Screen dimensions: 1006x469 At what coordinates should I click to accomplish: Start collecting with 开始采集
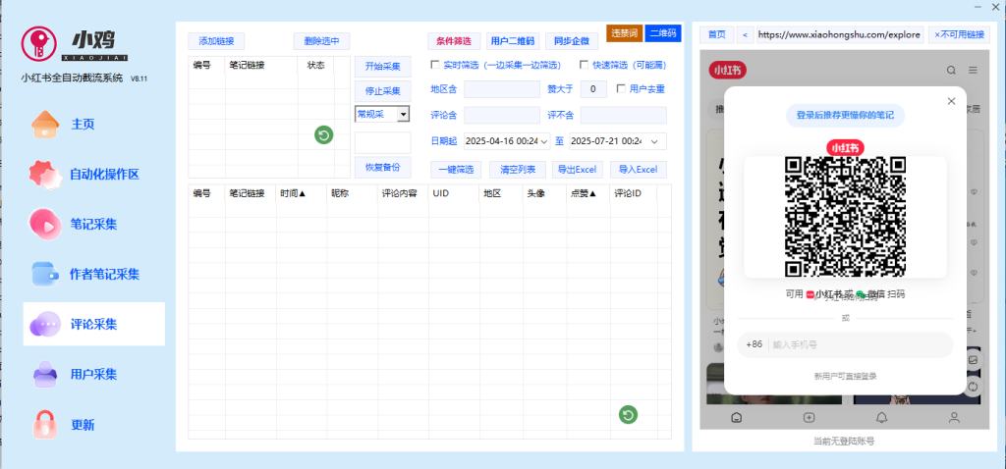[x=383, y=67]
